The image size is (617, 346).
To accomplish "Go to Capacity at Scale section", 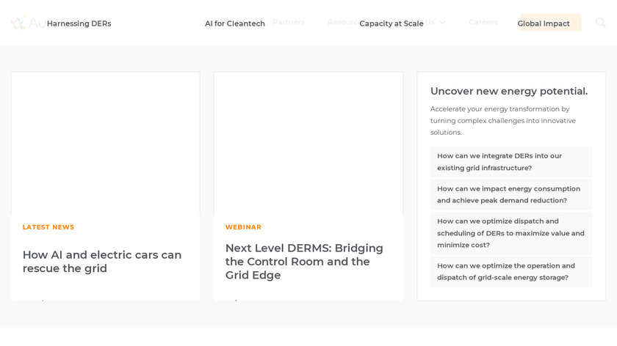I will coord(392,23).
